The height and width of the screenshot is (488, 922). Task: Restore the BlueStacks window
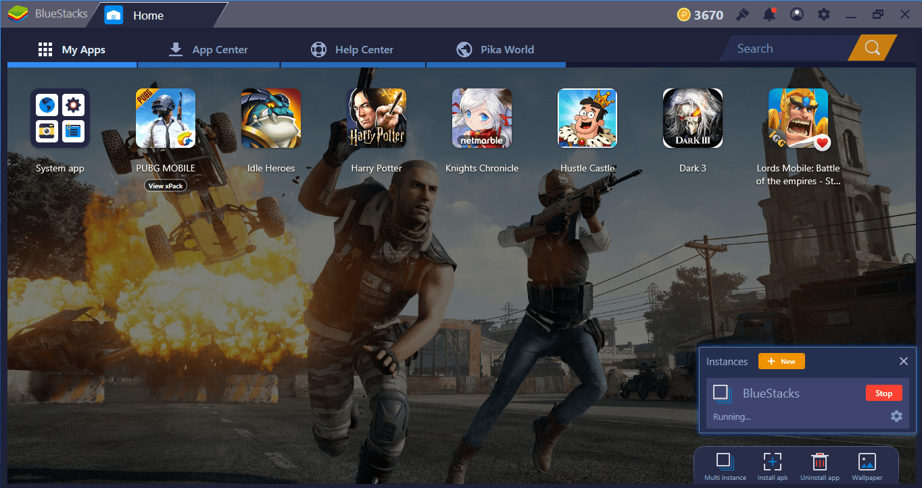tap(878, 14)
